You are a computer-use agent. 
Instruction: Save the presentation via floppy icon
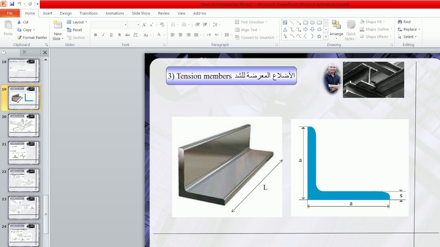coord(12,4)
